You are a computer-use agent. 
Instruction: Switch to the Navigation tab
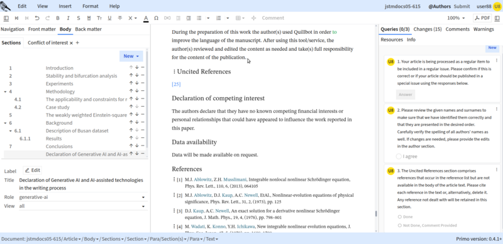12,29
